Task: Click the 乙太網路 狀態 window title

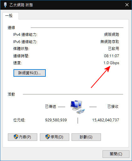Action: pyautogui.click(x=21, y=5)
